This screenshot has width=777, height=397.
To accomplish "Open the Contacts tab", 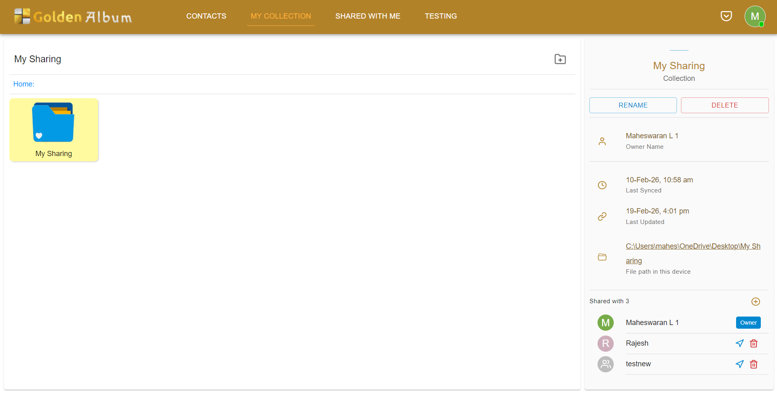I will [206, 16].
